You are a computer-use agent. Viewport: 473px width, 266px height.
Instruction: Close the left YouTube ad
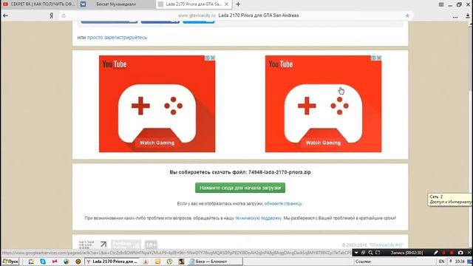[x=213, y=58]
